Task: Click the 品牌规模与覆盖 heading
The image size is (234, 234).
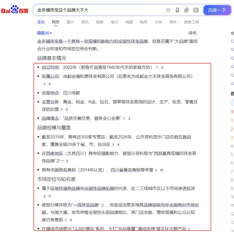Action: tap(54, 128)
